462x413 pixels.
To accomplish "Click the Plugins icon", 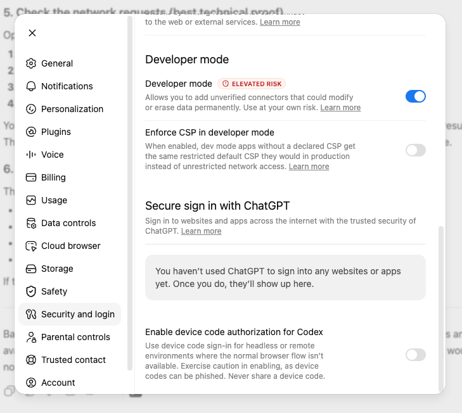I will coord(31,132).
